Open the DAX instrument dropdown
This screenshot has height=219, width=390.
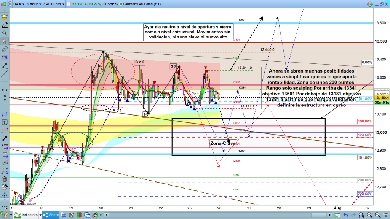20,5
